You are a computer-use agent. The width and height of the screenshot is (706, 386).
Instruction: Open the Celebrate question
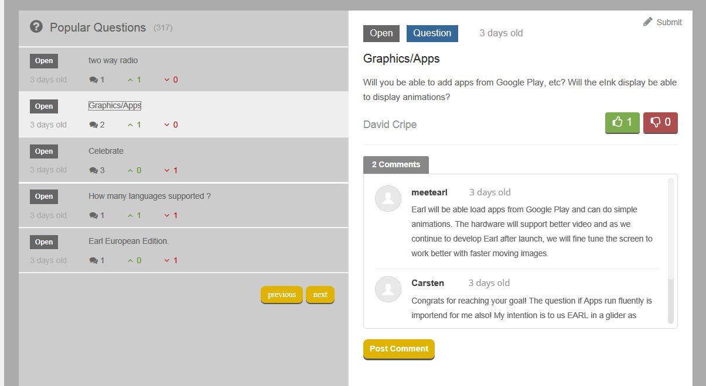(x=106, y=151)
